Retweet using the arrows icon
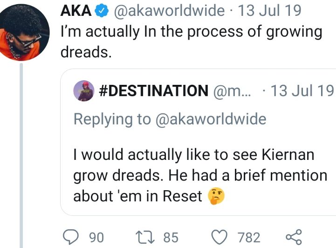 [x=146, y=237]
